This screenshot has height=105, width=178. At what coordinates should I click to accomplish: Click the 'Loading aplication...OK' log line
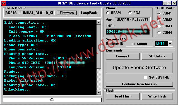(x=30, y=40)
